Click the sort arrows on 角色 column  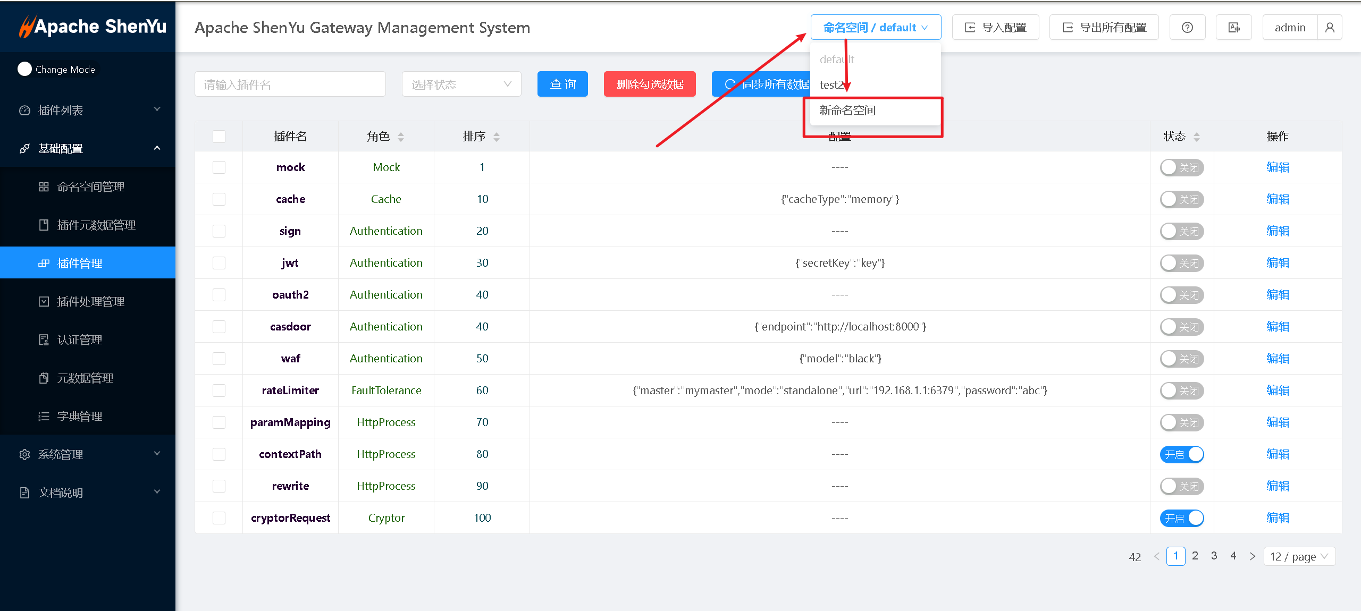(401, 137)
